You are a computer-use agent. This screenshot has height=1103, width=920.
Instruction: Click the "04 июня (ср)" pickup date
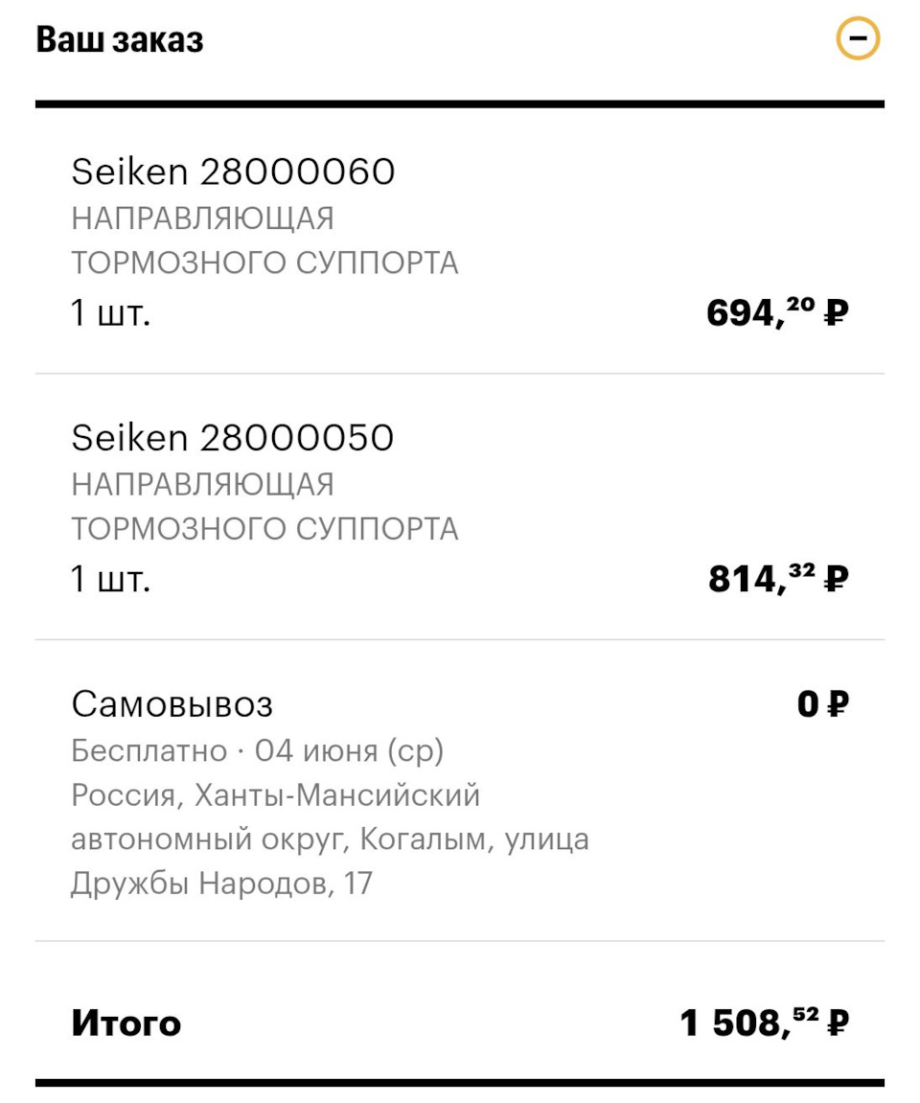tap(349, 750)
